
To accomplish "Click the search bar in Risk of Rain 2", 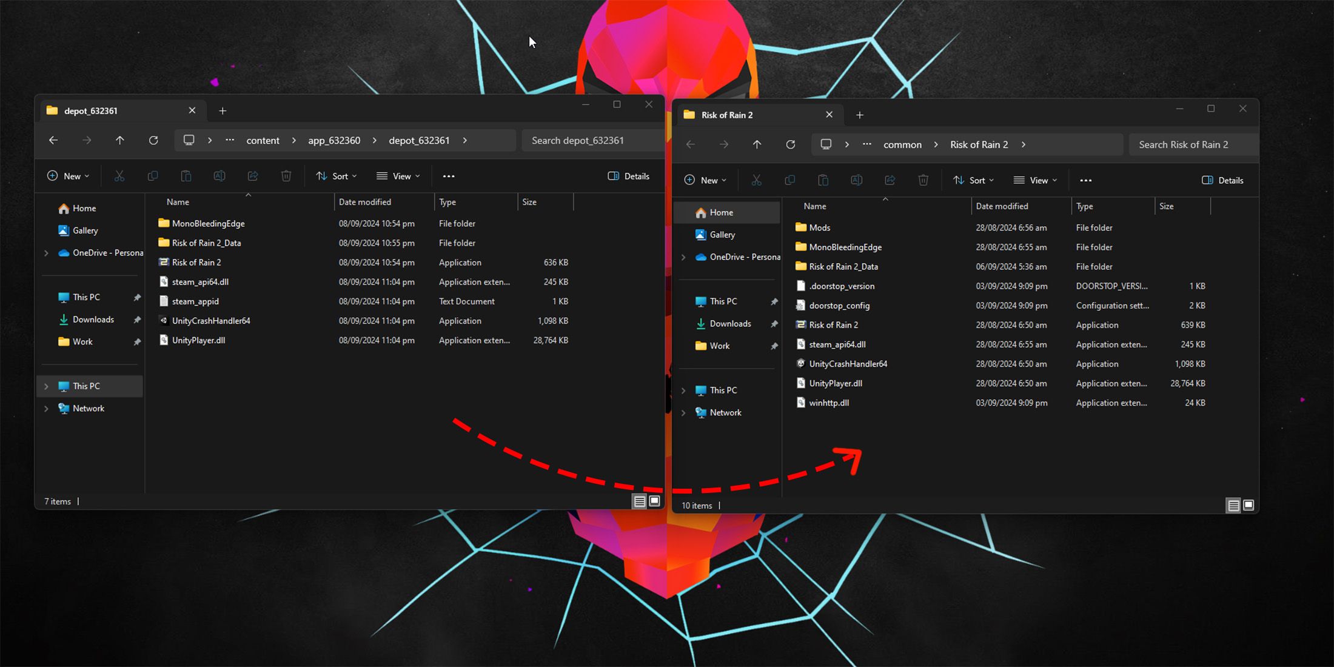I will (x=1185, y=144).
